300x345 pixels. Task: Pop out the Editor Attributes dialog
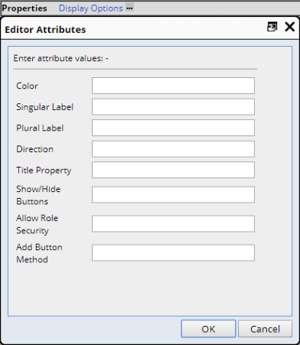tap(272, 27)
